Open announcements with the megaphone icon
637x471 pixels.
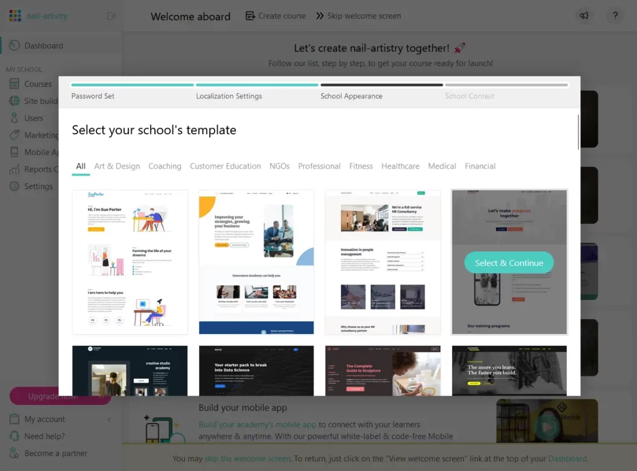click(x=584, y=16)
